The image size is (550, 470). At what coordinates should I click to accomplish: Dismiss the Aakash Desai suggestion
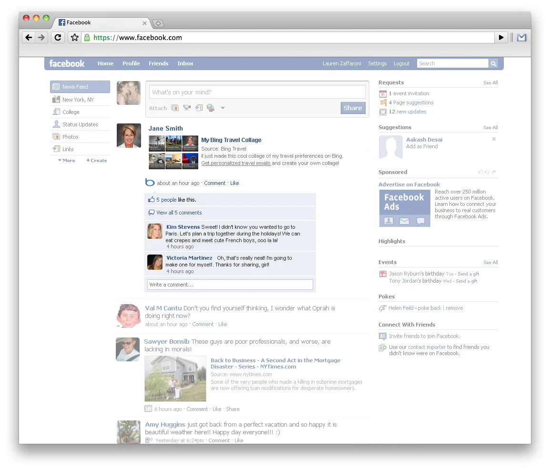pos(494,139)
